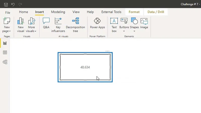Expand the New page dropdown
Screen dimensions: 201x113
[7, 25]
